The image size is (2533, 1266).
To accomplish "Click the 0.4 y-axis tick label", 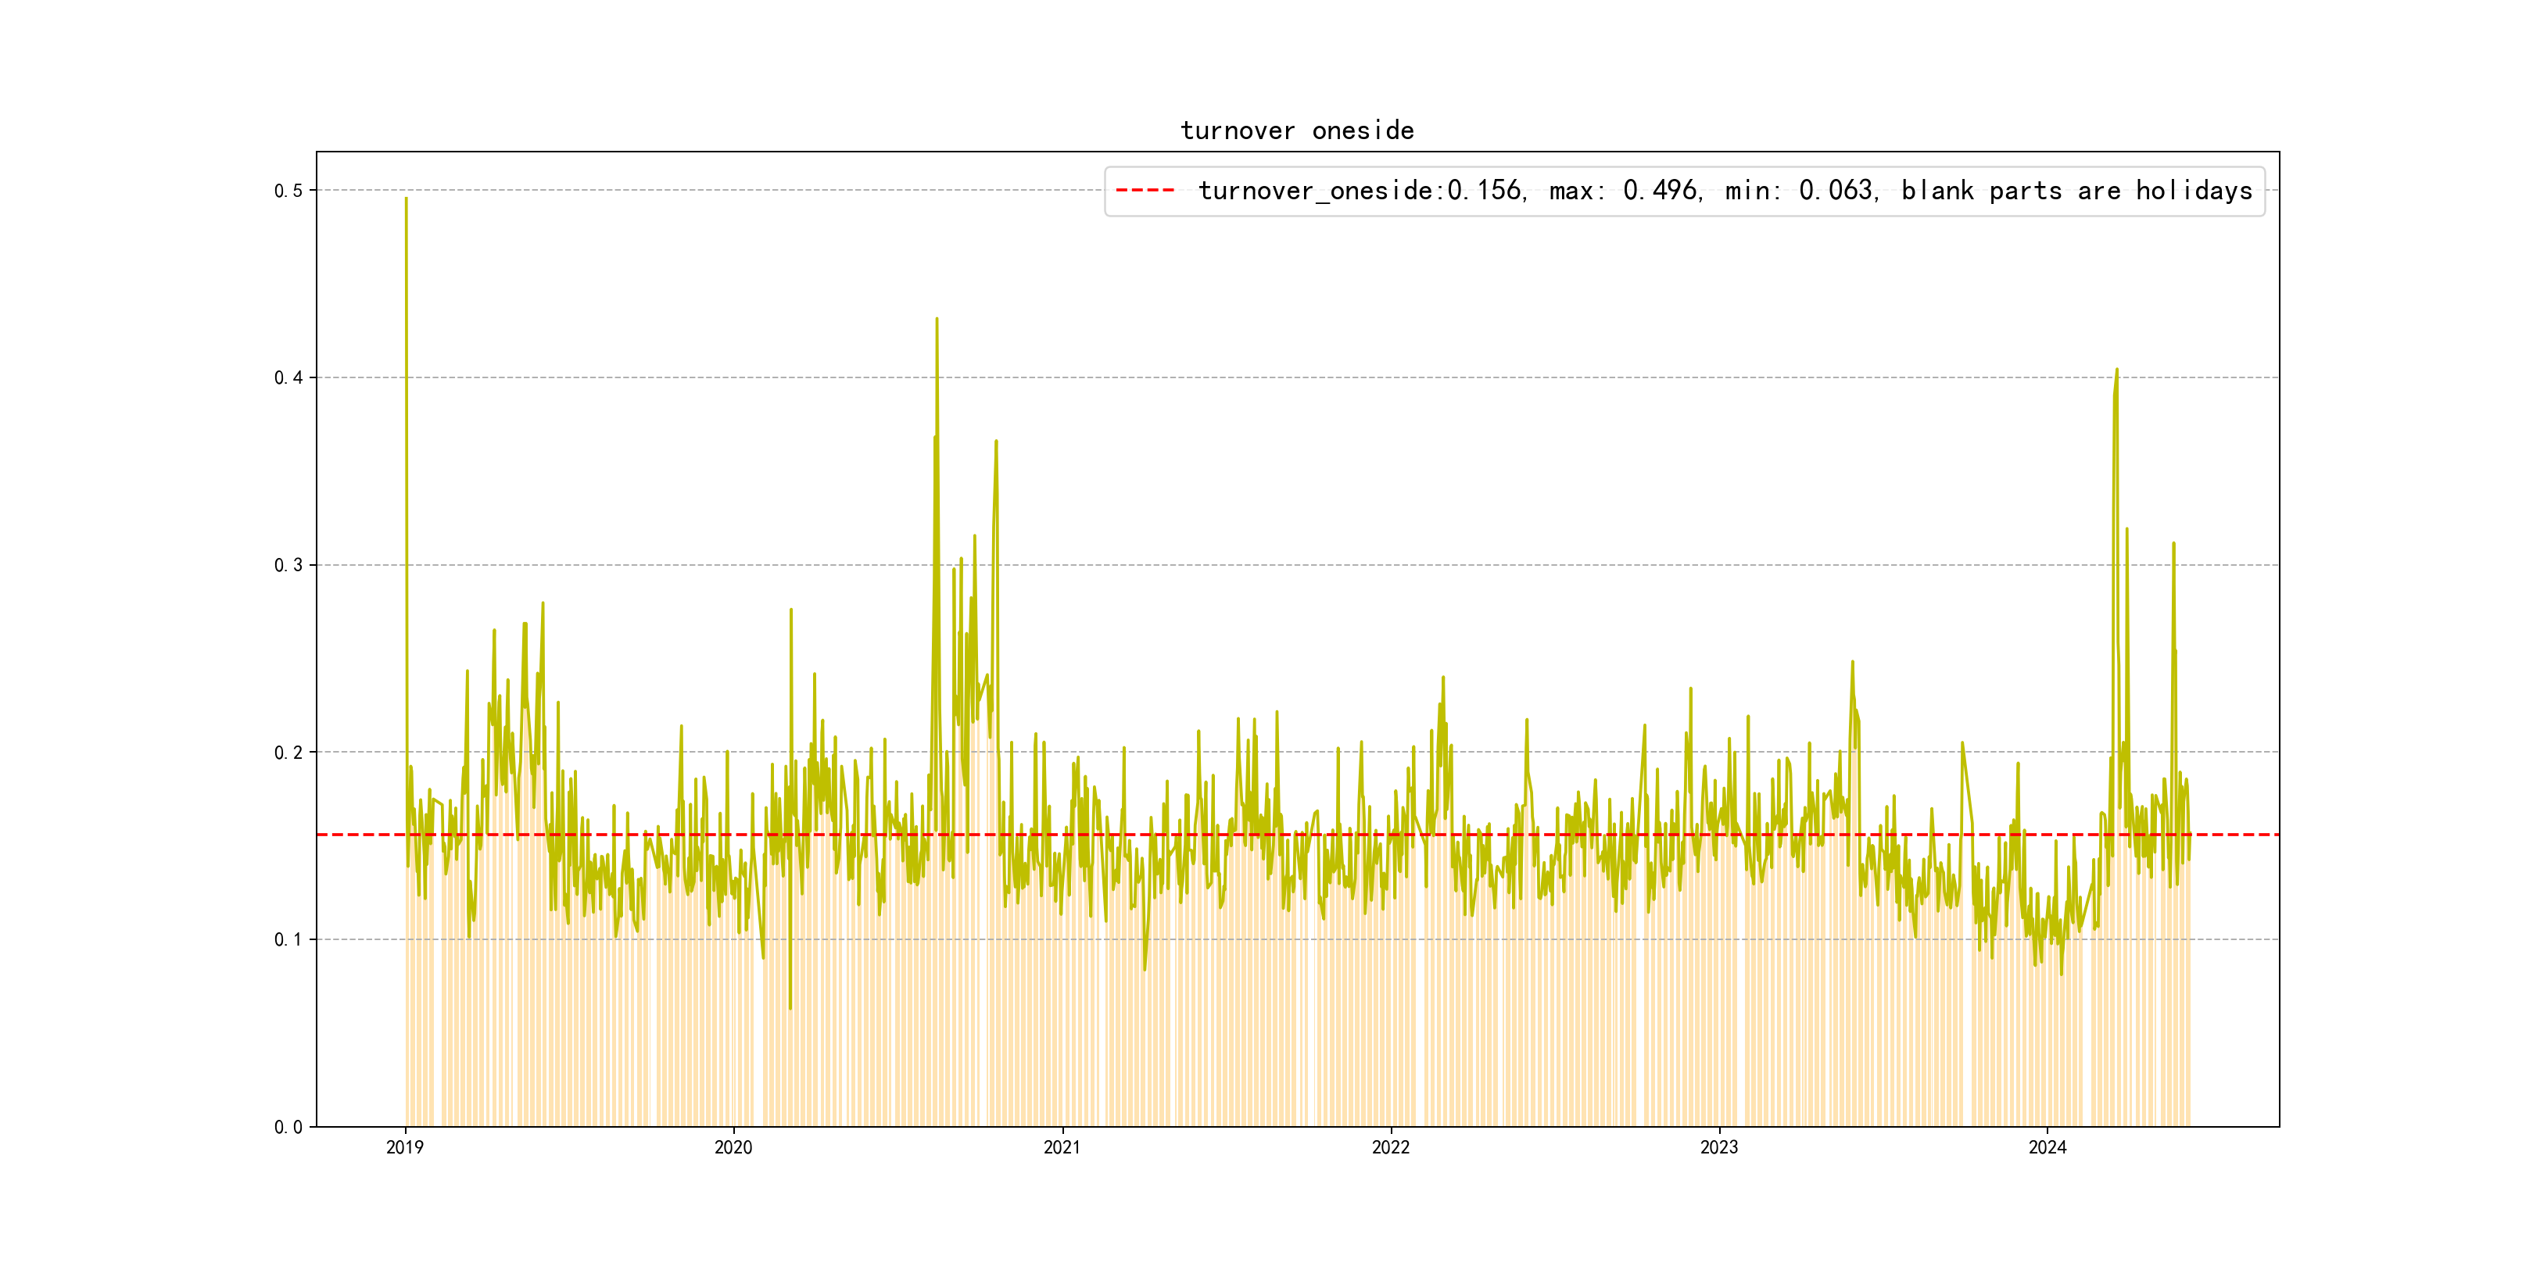I will (x=287, y=377).
